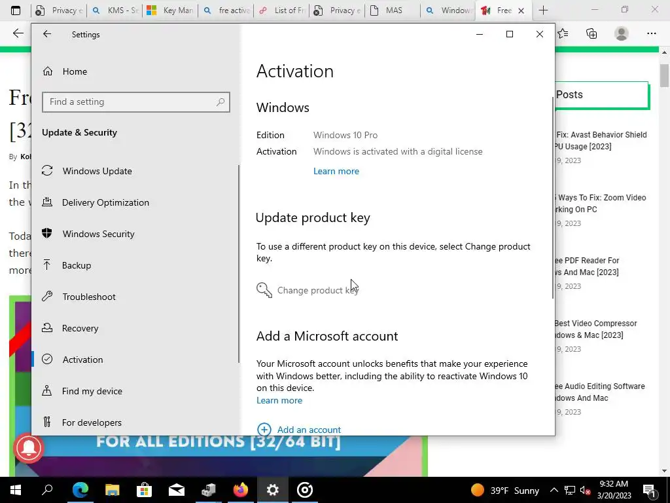Open the browser tab actions menu icon

coord(16,10)
